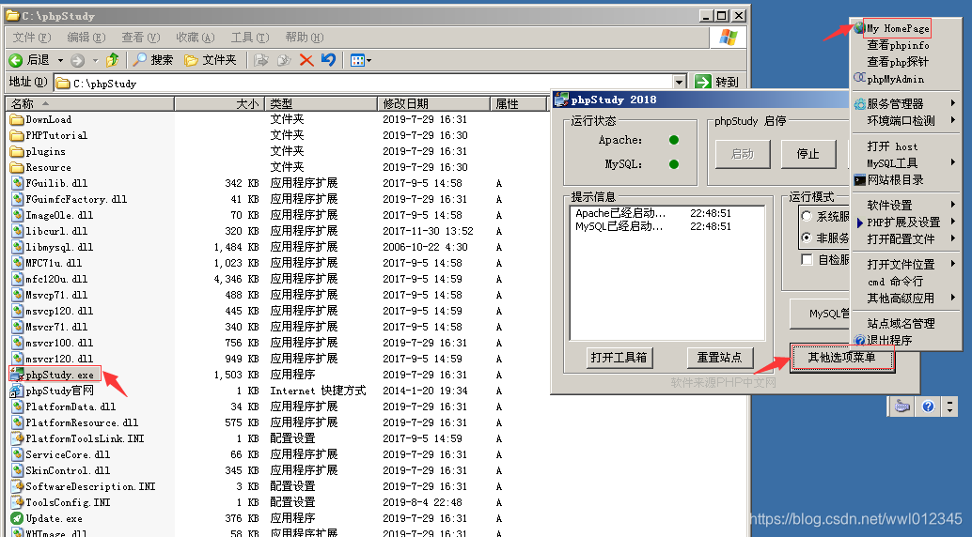
Task: Expand the 软件设置 submenu
Action: click(x=905, y=205)
